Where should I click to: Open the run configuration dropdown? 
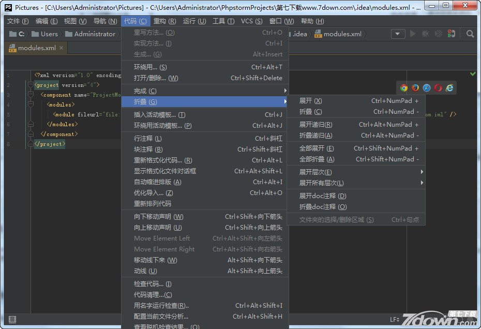(x=398, y=34)
